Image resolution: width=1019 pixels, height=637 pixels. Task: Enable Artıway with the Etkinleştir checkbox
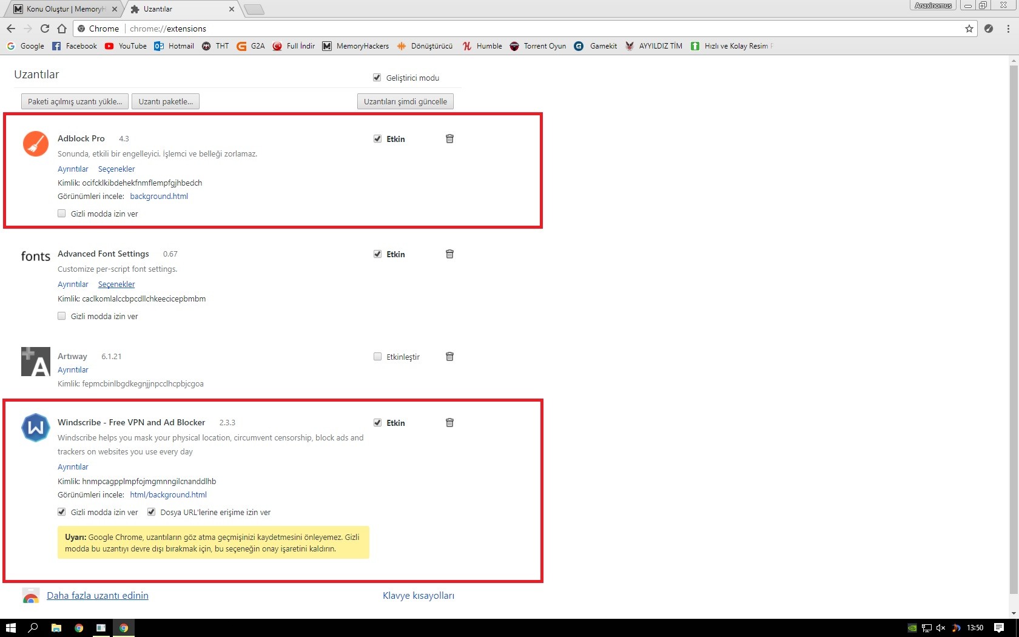[377, 357]
